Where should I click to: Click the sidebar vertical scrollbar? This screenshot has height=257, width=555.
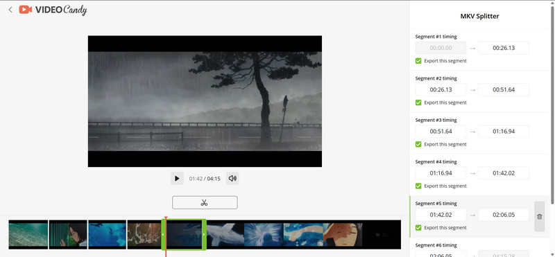click(553, 106)
